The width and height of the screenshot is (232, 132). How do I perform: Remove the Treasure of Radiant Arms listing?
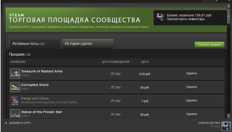191,73
